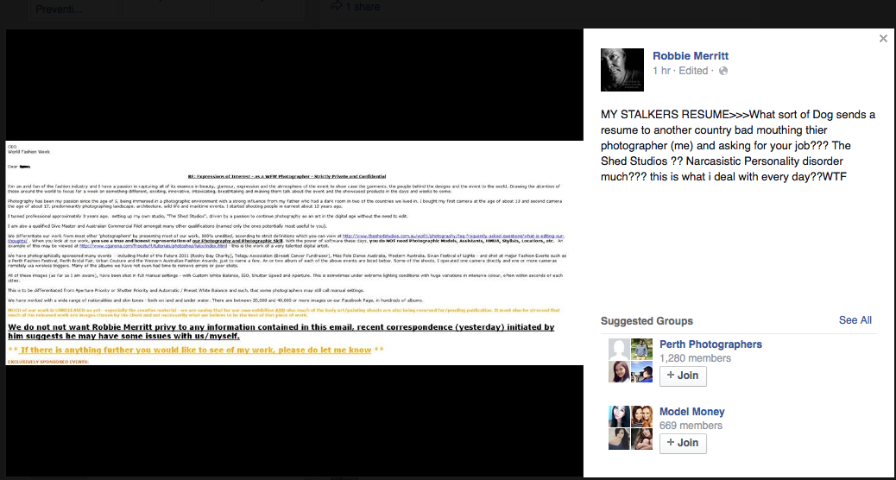Click the share arrow icon beside '1 share'
Screen dimensions: 896x480
[x=337, y=6]
